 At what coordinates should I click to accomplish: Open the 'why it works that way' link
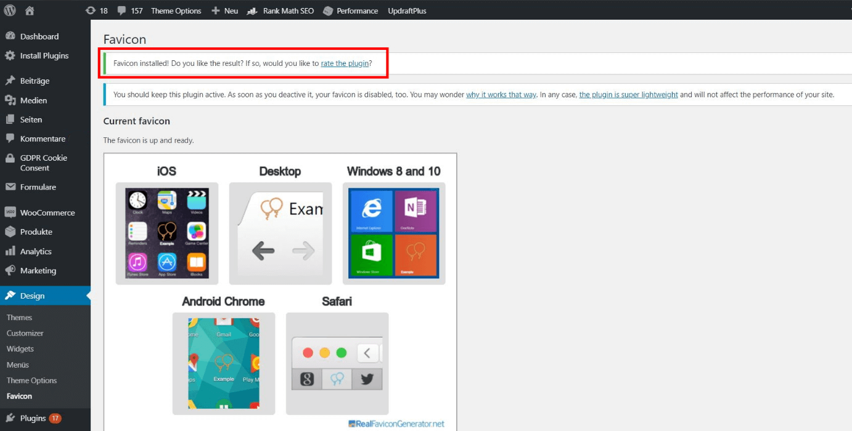pos(501,95)
